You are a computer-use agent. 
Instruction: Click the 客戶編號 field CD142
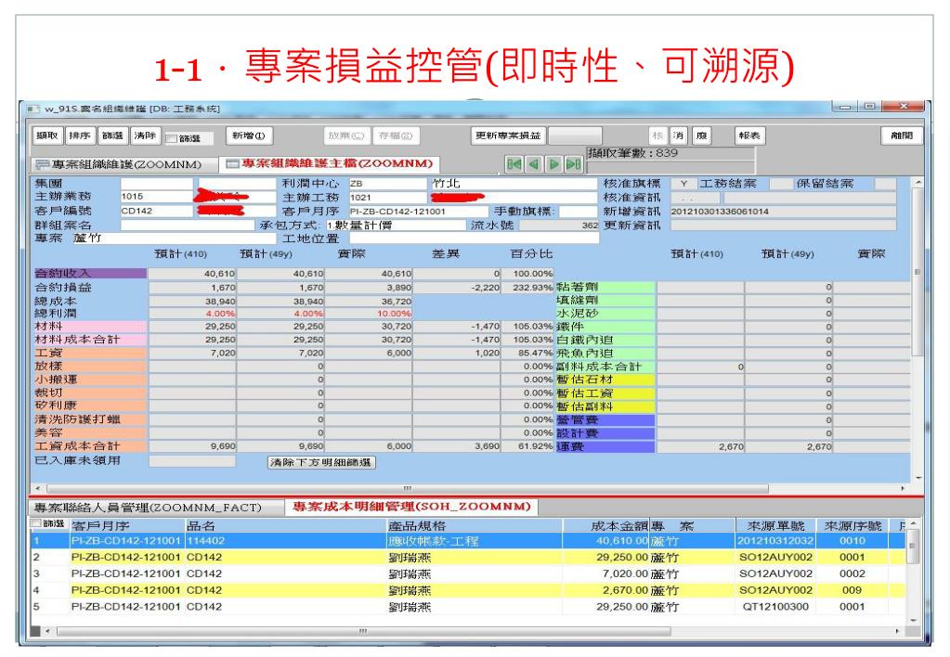156,212
